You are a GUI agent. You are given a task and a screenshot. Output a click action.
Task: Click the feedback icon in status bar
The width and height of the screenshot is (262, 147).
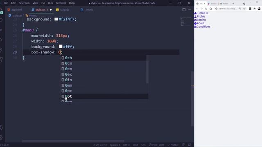pyautogui.click(x=183, y=145)
